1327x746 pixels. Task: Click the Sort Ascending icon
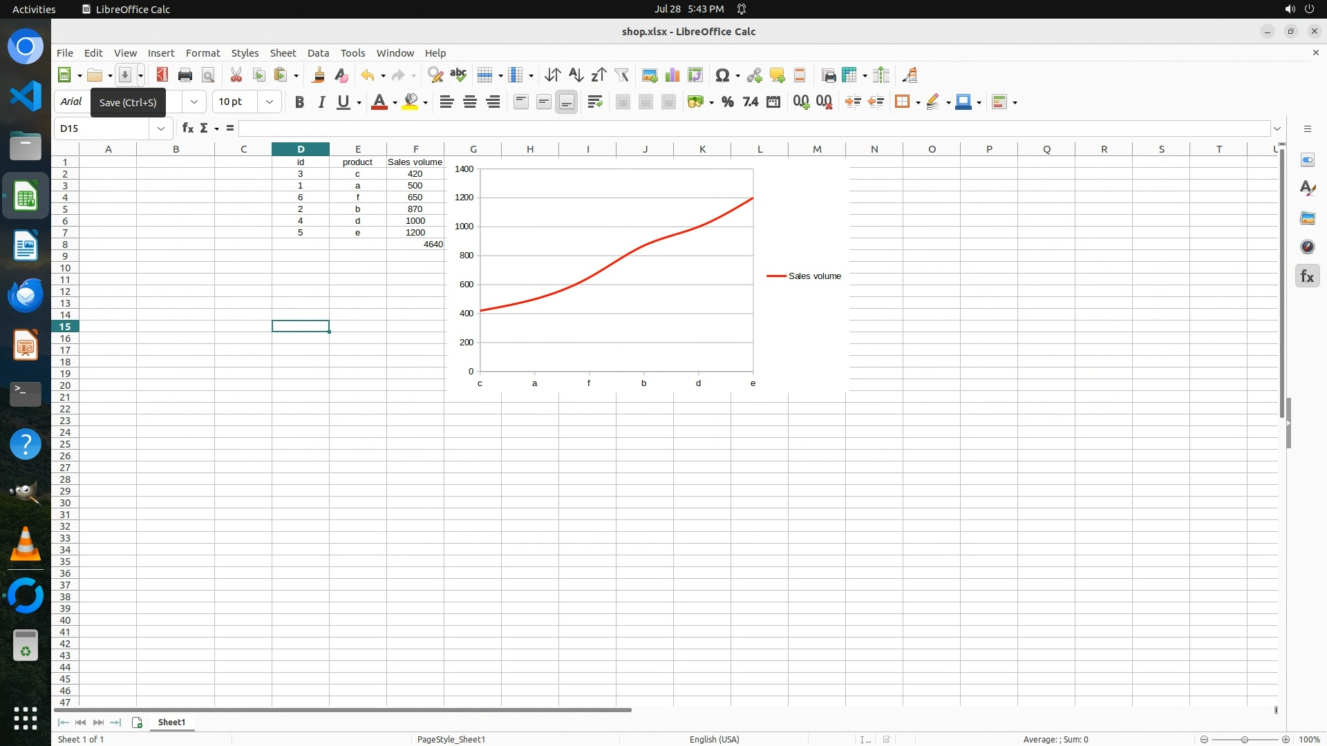[576, 75]
